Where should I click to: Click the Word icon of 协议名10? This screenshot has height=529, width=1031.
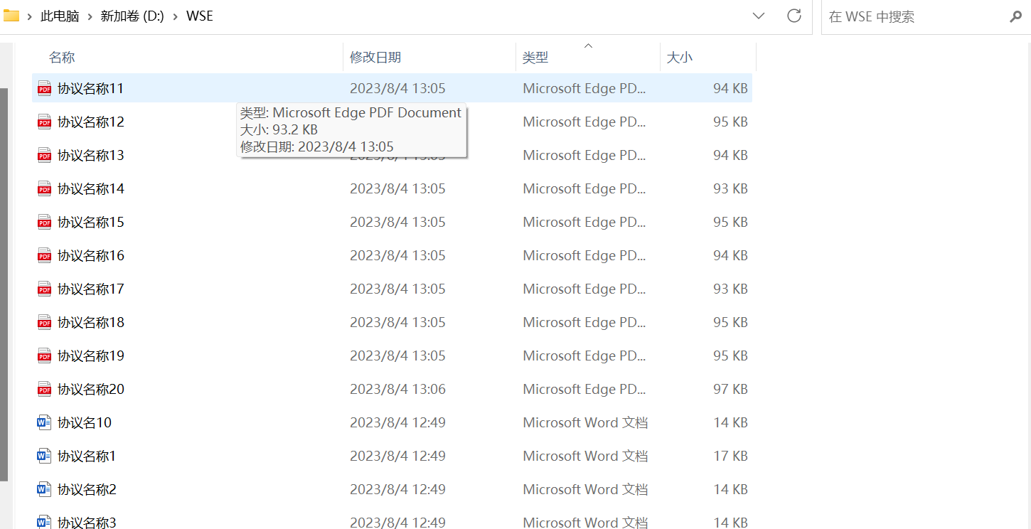[44, 423]
